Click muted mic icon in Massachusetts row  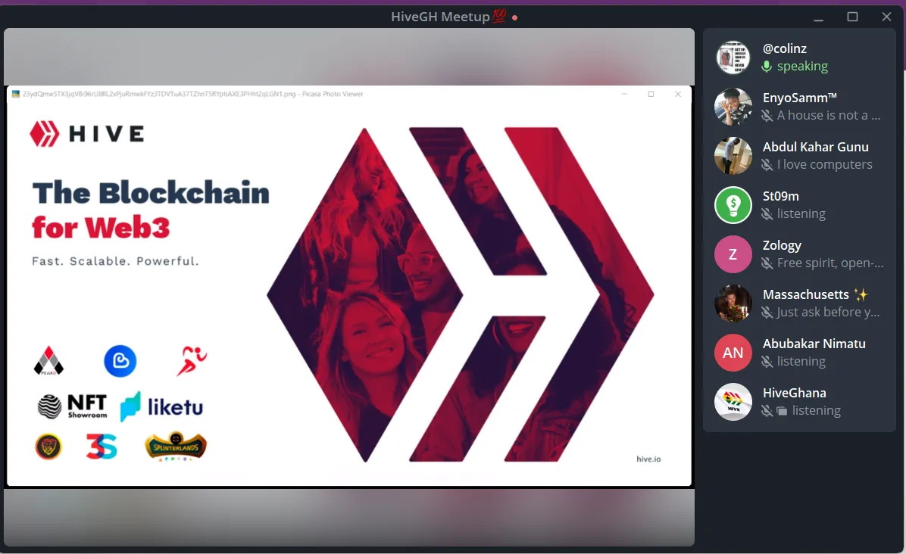(767, 313)
